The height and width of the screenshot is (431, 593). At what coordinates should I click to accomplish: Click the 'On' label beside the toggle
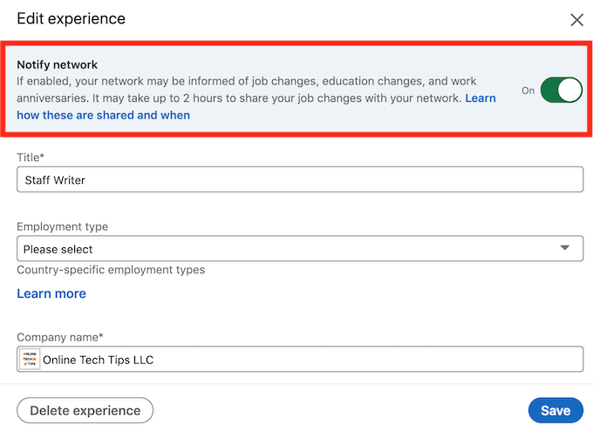pos(528,91)
